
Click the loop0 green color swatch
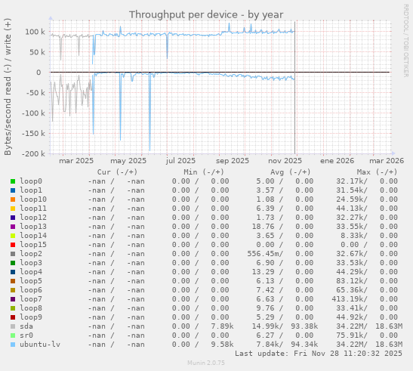[13, 181]
